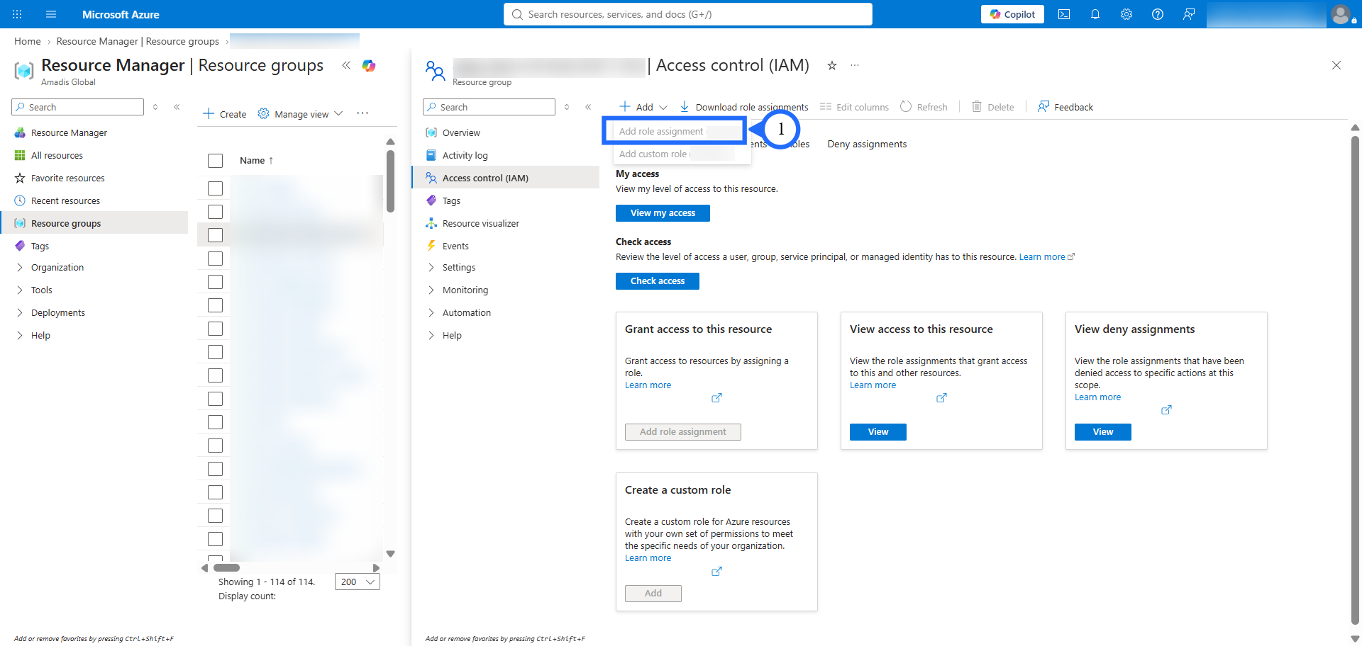This screenshot has width=1362, height=646.
Task: Open the account avatar menu
Action: pos(1341,14)
